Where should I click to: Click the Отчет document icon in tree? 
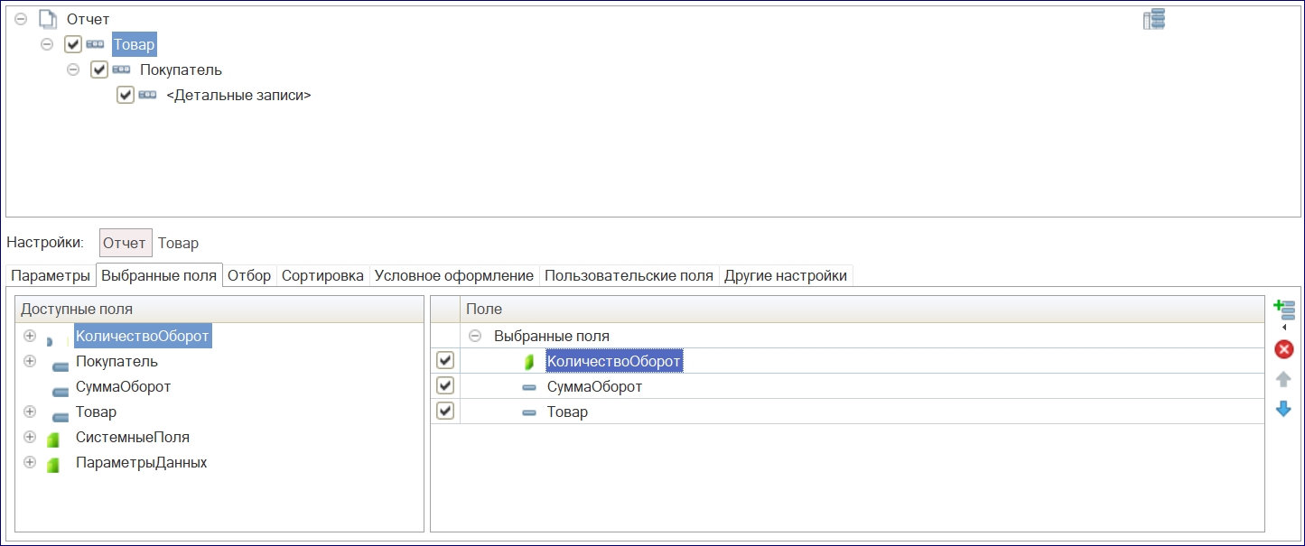point(47,19)
